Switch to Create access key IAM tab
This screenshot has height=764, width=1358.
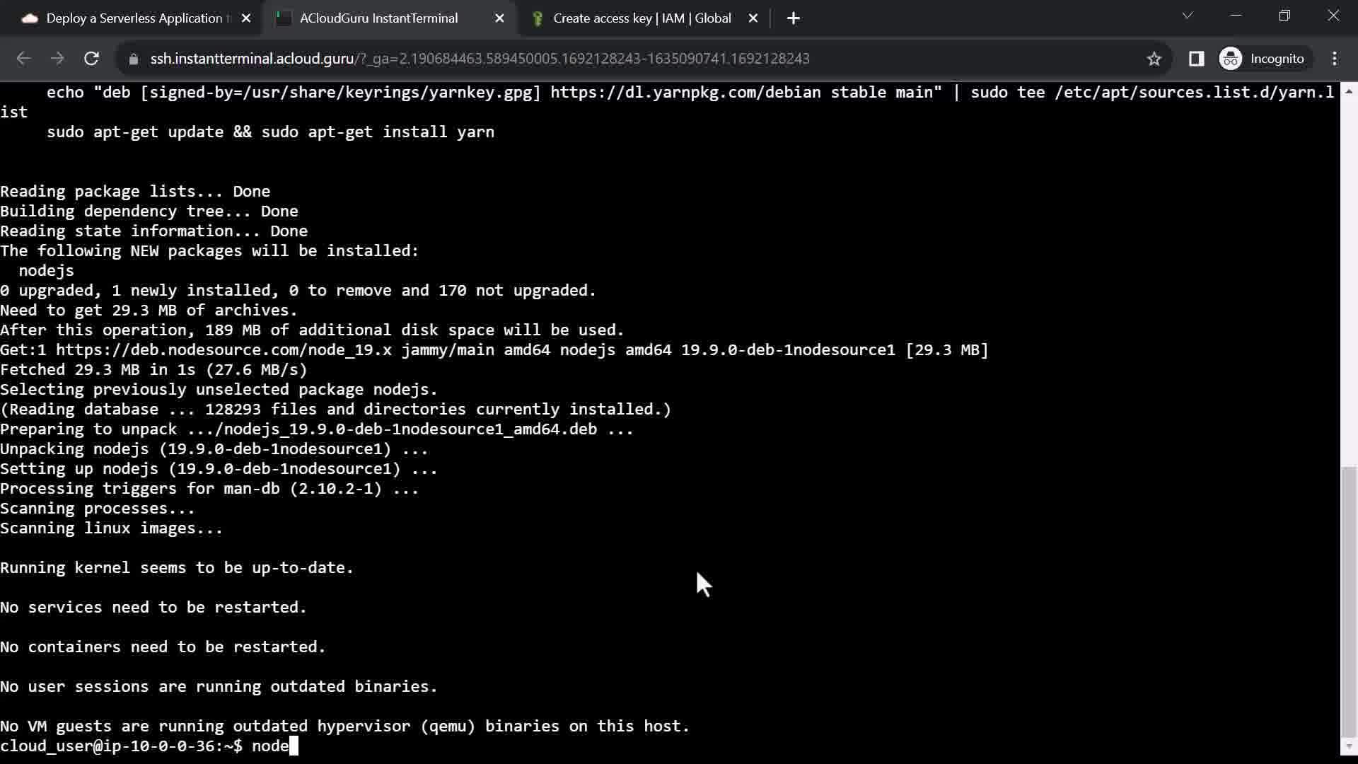(641, 18)
